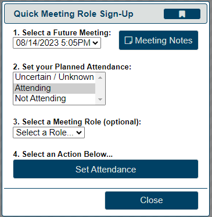Click the attendance list scrollbar track
Image resolution: width=212 pixels, height=217 pixels.
pyautogui.click(x=100, y=89)
